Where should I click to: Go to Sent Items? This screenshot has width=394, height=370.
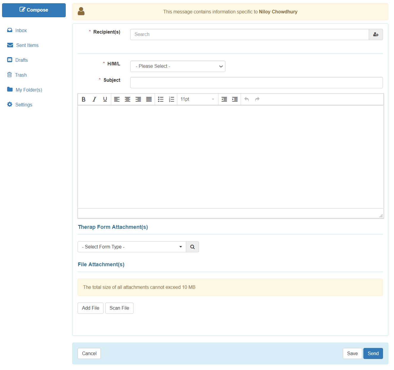27,45
